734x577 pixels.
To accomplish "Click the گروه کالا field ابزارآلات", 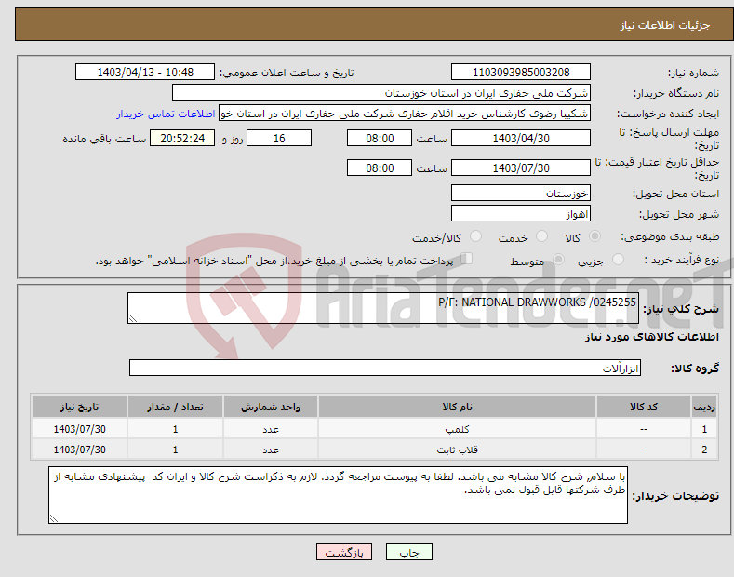I will point(385,368).
